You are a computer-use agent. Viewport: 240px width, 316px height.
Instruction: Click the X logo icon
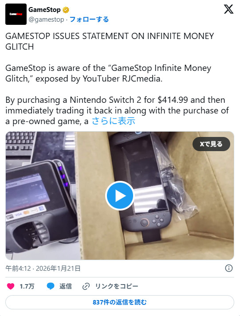tap(229, 9)
